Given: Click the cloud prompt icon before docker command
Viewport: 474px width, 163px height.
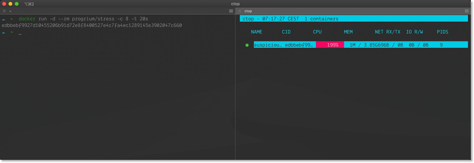Looking at the screenshot, I should click(x=3, y=19).
